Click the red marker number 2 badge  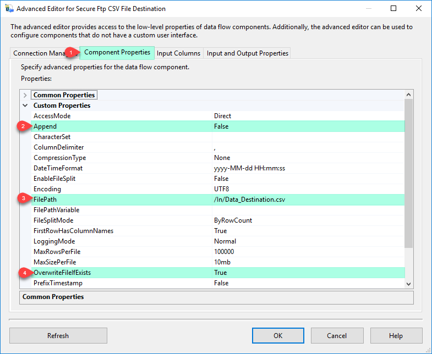click(24, 126)
